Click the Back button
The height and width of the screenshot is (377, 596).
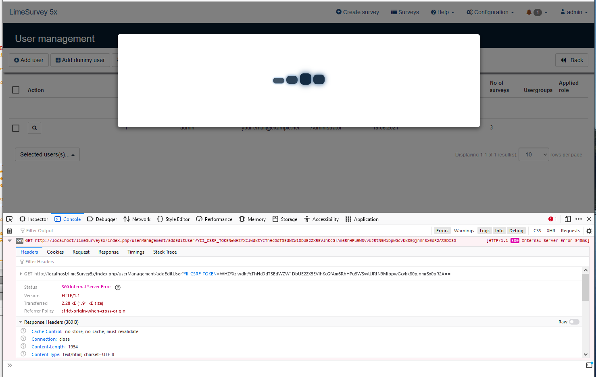coord(572,60)
